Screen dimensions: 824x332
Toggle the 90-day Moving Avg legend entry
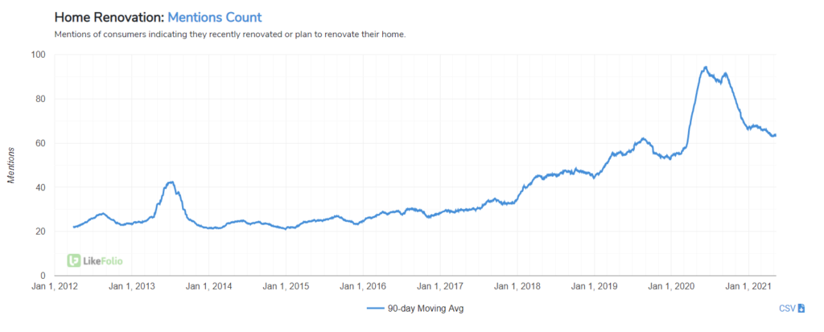(x=415, y=309)
